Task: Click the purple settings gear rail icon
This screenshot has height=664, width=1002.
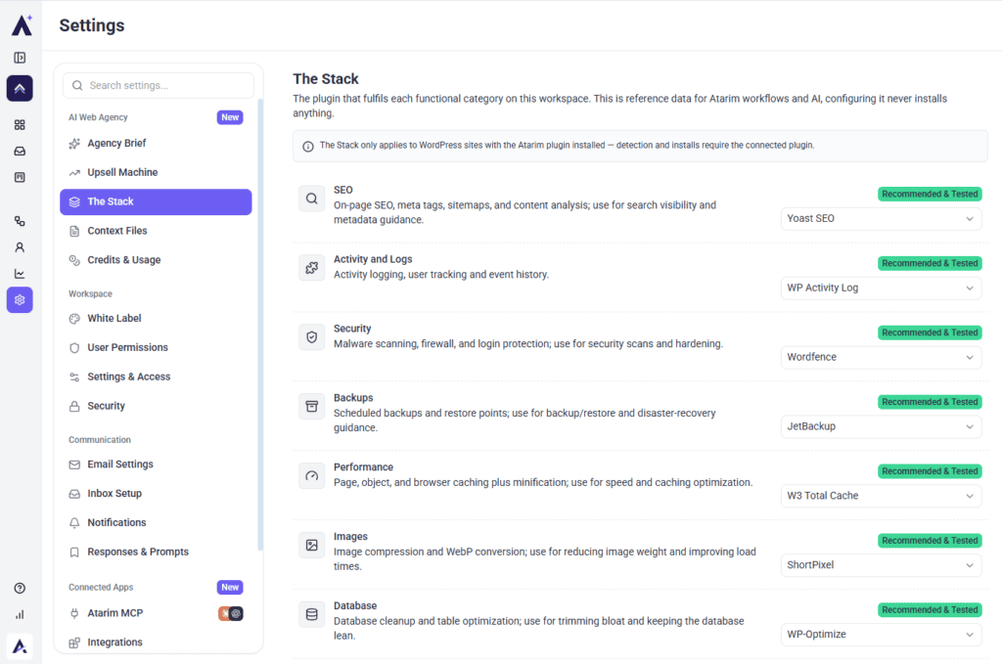Action: point(20,300)
